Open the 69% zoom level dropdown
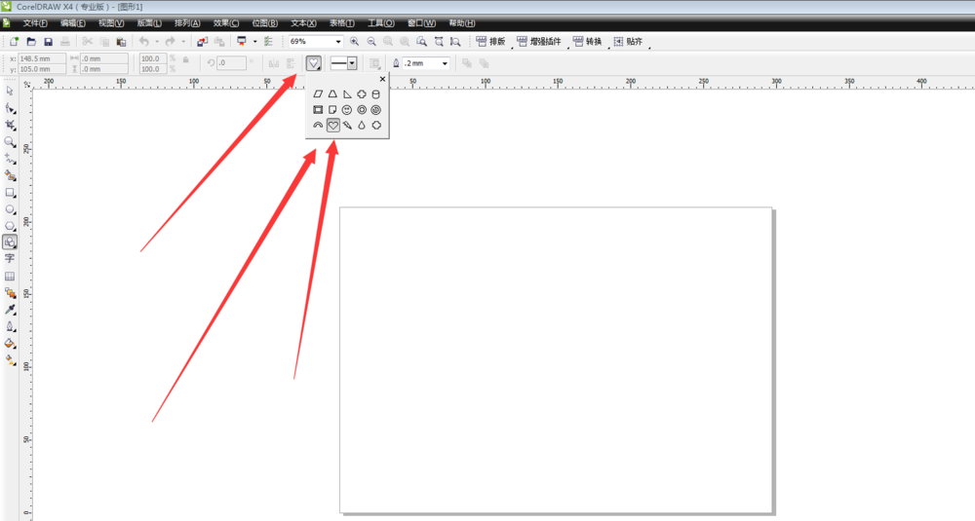 pos(338,42)
